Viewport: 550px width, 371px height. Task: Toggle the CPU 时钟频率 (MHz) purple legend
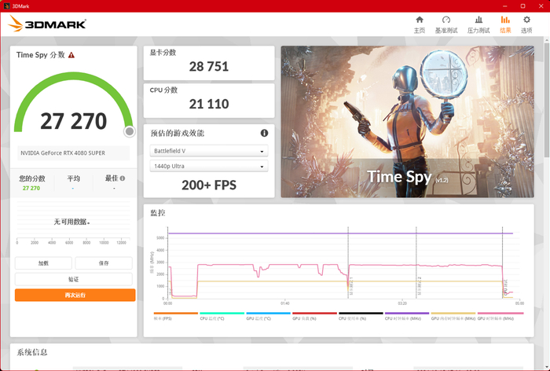[x=407, y=316]
